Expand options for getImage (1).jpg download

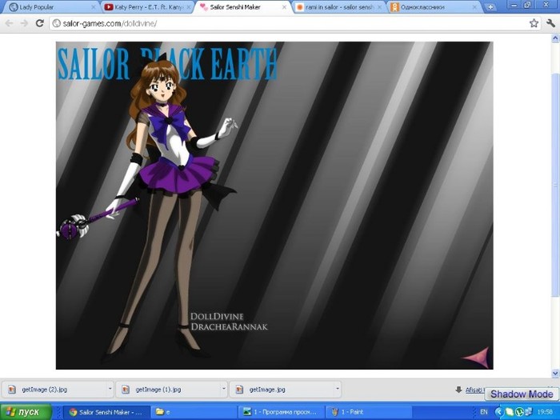[x=223, y=390]
